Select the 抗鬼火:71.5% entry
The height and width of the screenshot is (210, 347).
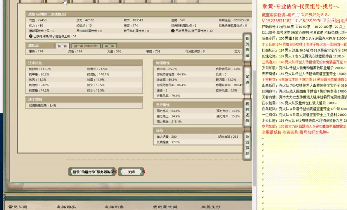coord(97,69)
